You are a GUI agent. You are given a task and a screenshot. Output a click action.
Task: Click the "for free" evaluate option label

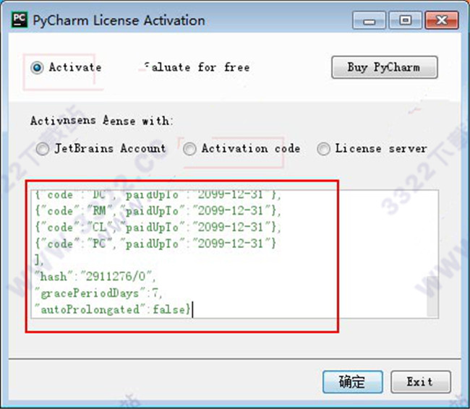tap(223, 67)
